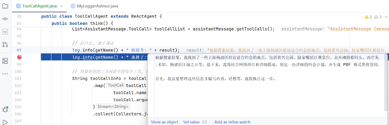Viewport: 389px width, 125px height.
Task: Open the Pull Requests tool window icon
Action: [5, 44]
